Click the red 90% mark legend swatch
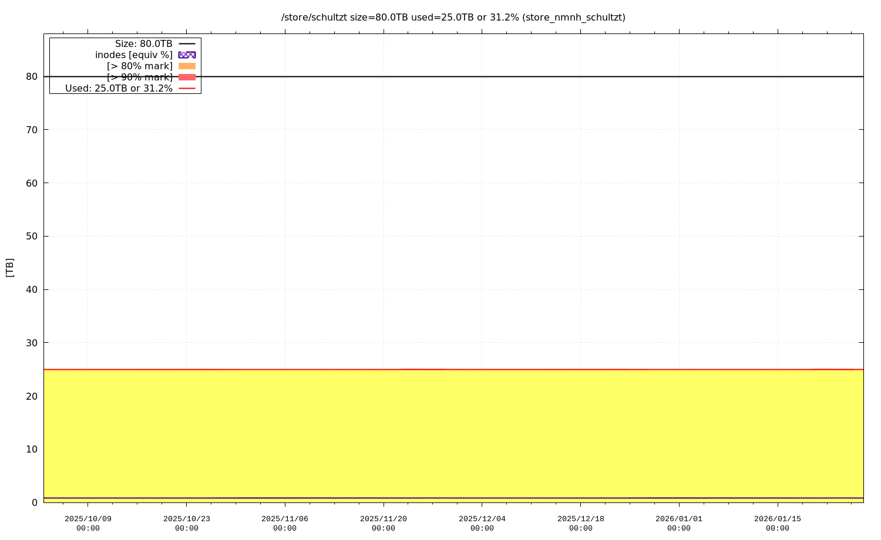 tap(187, 77)
